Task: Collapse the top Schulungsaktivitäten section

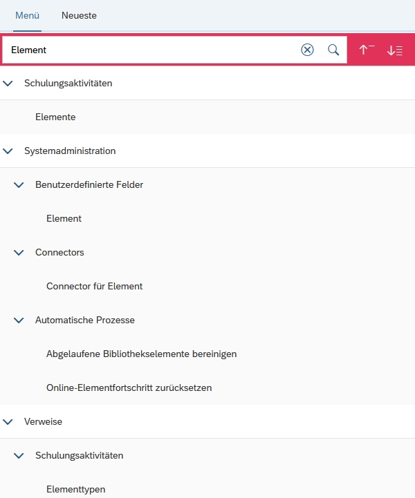Action: 8,83
